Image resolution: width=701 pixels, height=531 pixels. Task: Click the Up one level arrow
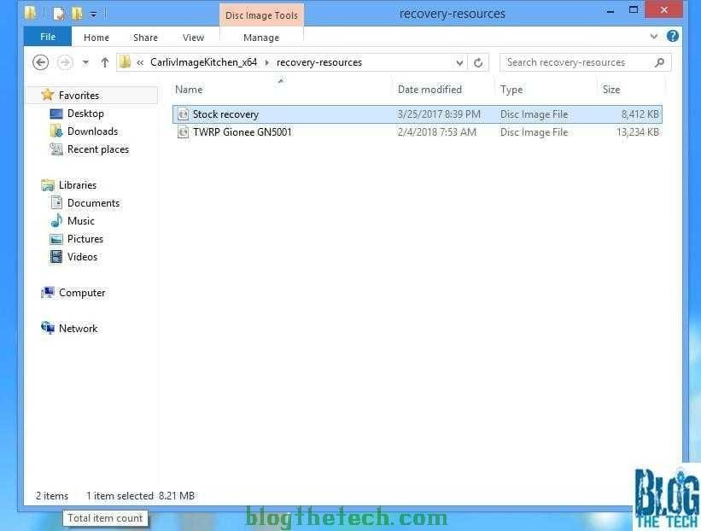pyautogui.click(x=105, y=62)
